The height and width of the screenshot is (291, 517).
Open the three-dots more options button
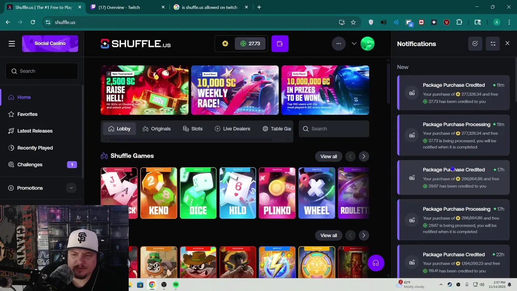[x=338, y=44]
